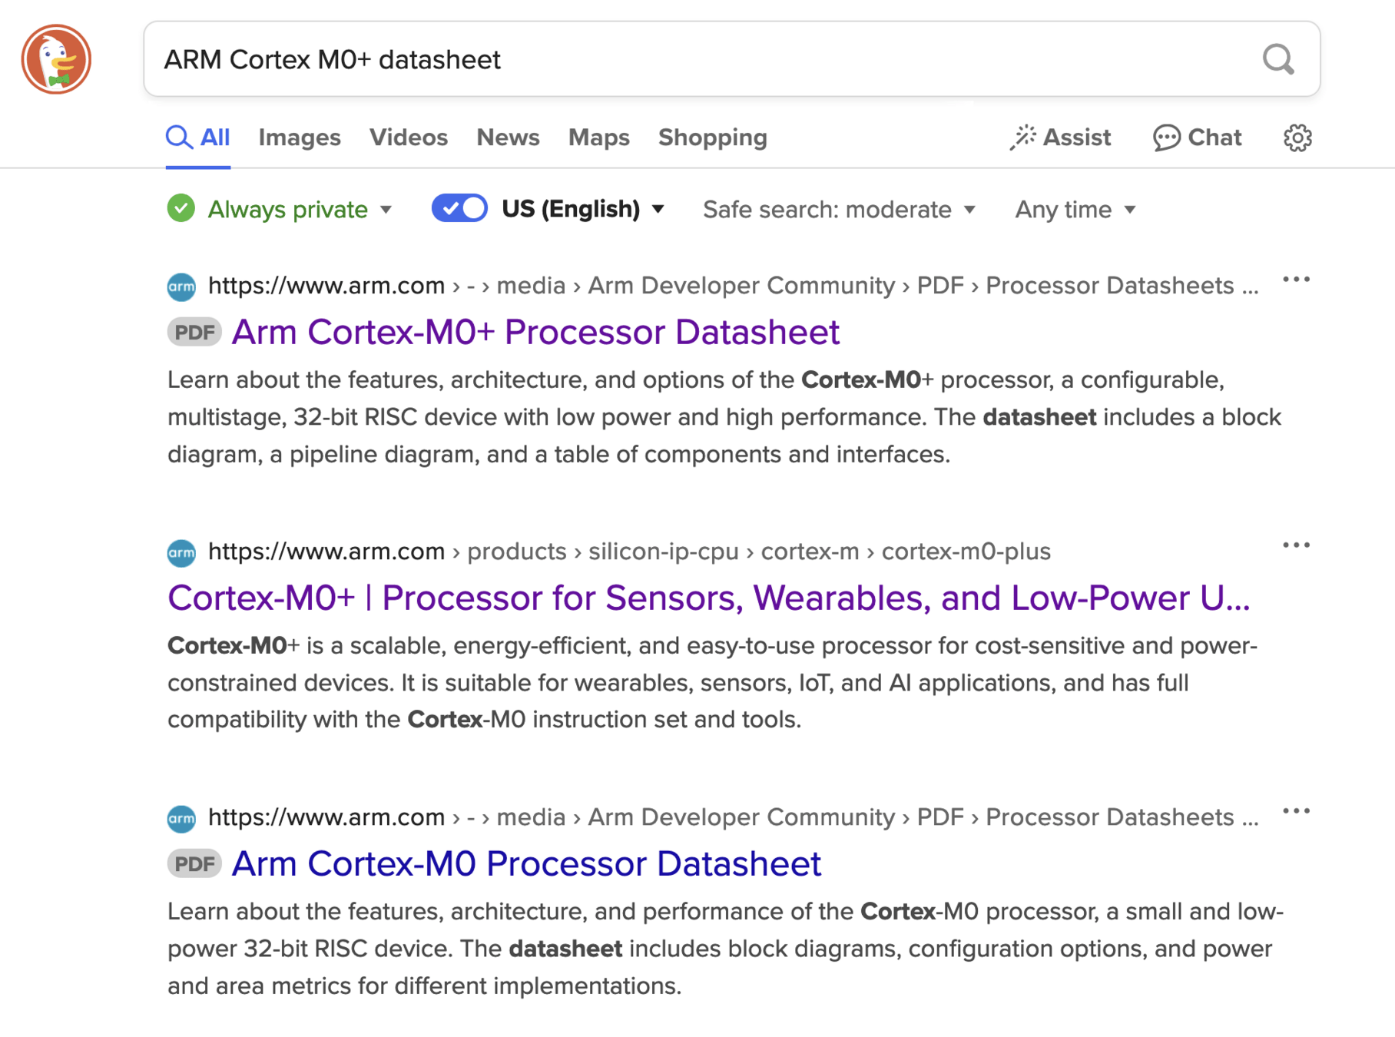Click arm favicon of Cortex-M0 Datasheet result
This screenshot has height=1037, width=1395.
click(181, 818)
